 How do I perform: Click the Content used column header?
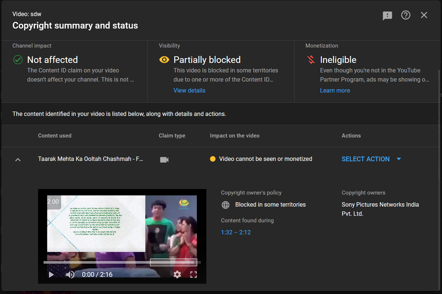[55, 135]
